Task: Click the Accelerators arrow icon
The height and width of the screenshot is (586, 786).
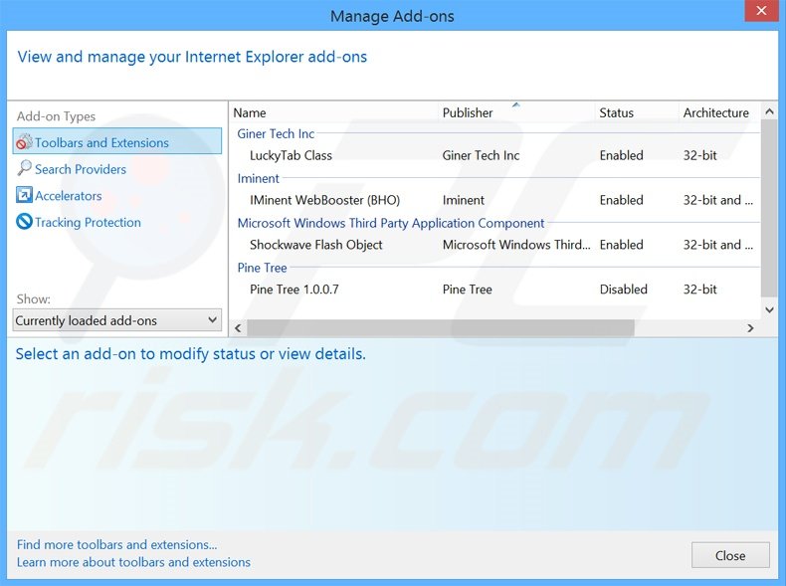Action: point(24,195)
